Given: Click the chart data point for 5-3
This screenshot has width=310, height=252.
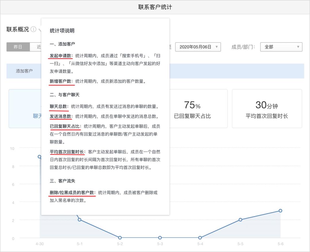Looking at the screenshot, I should tap(160, 238).
